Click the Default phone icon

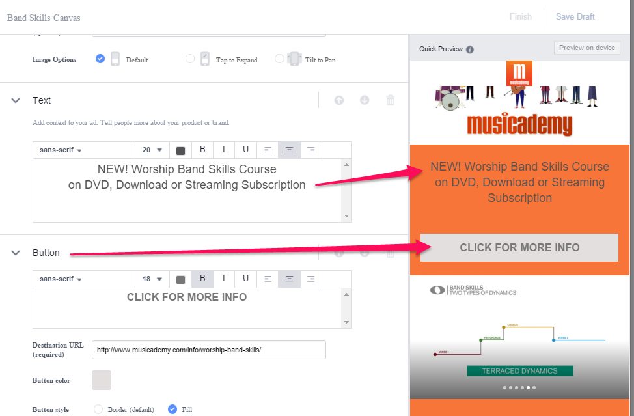(115, 59)
